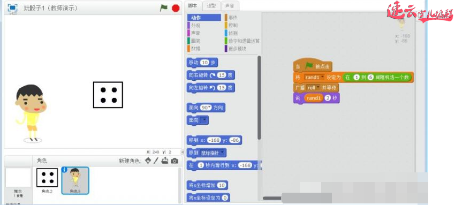This screenshot has height=205, width=470.
Task: Edit the 15 degrees in the 向左旋转 block
Action: pyautogui.click(x=222, y=88)
